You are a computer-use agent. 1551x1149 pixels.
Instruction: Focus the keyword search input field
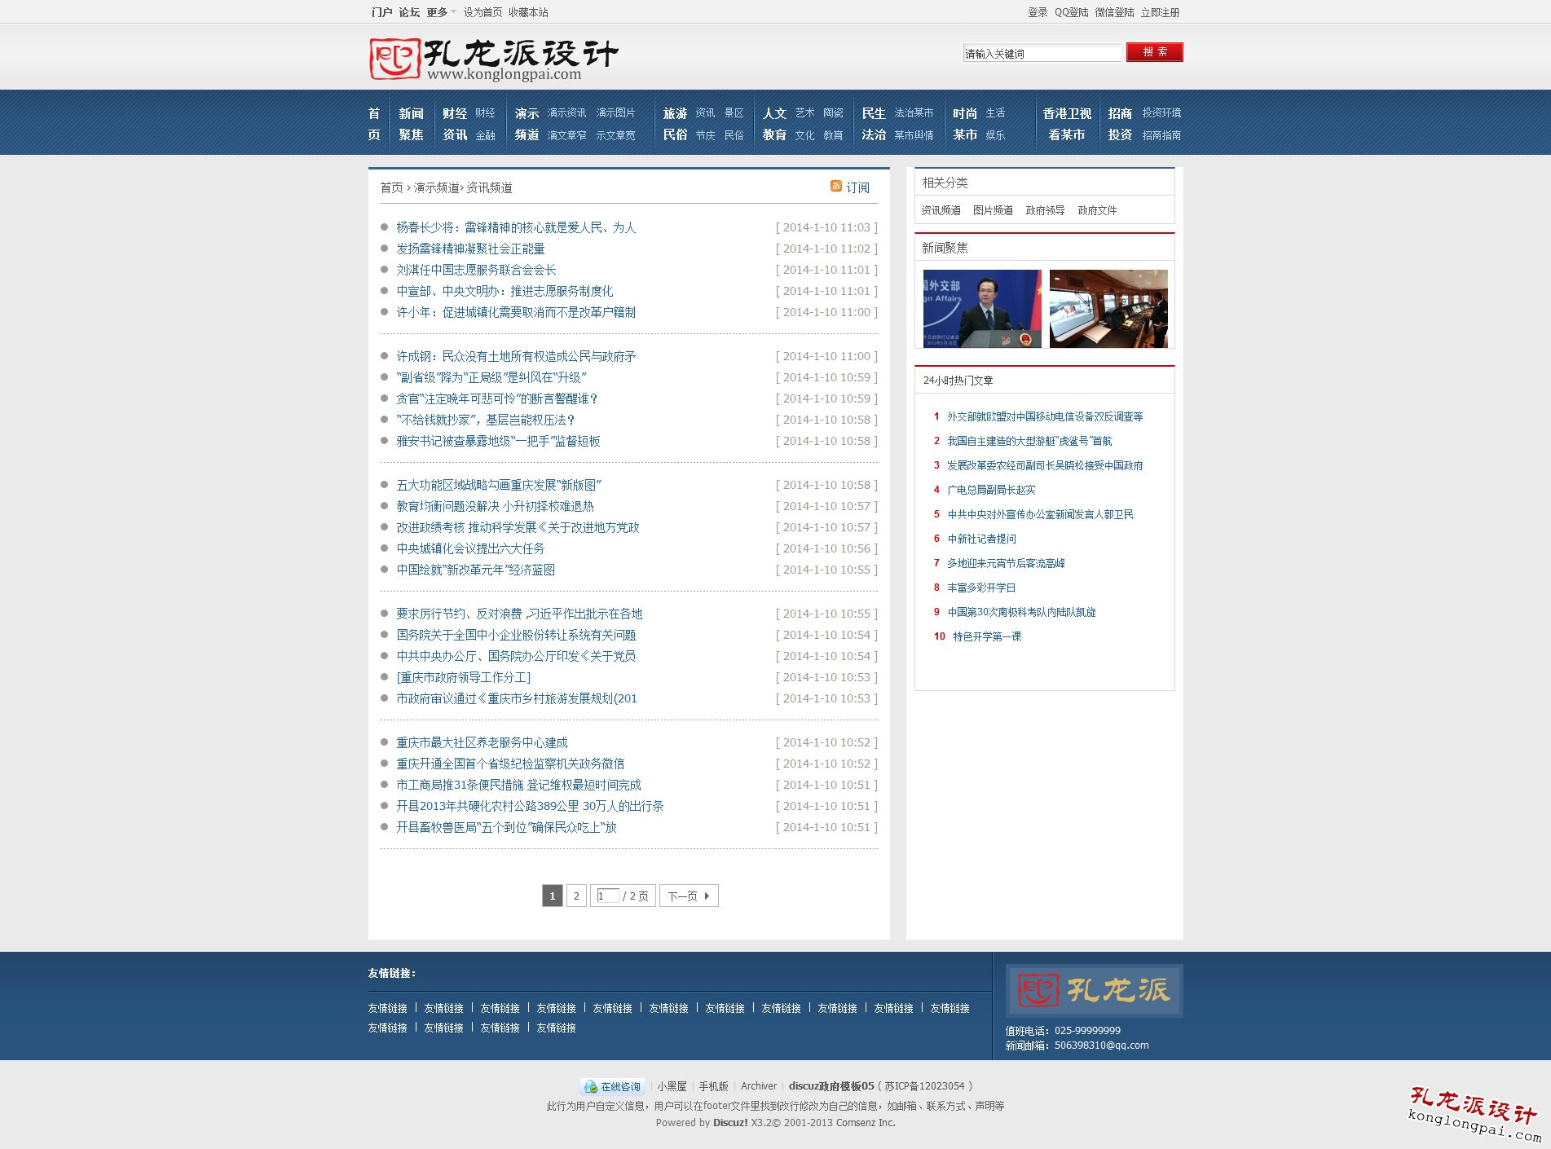(x=1042, y=53)
